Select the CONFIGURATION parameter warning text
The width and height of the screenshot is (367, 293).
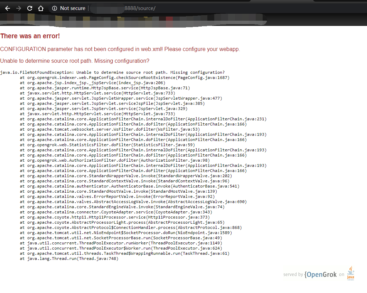[120, 49]
